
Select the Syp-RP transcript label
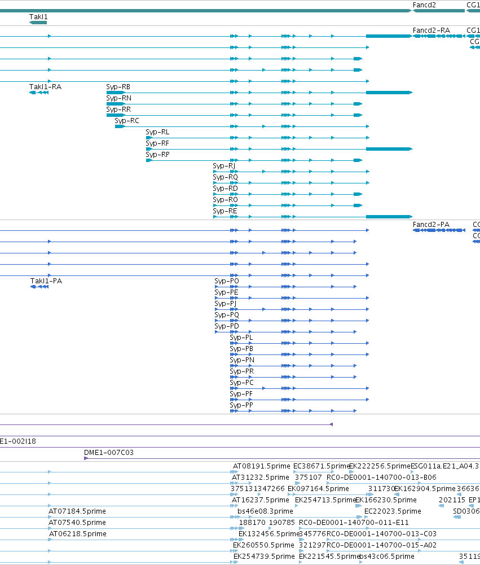tap(157, 155)
